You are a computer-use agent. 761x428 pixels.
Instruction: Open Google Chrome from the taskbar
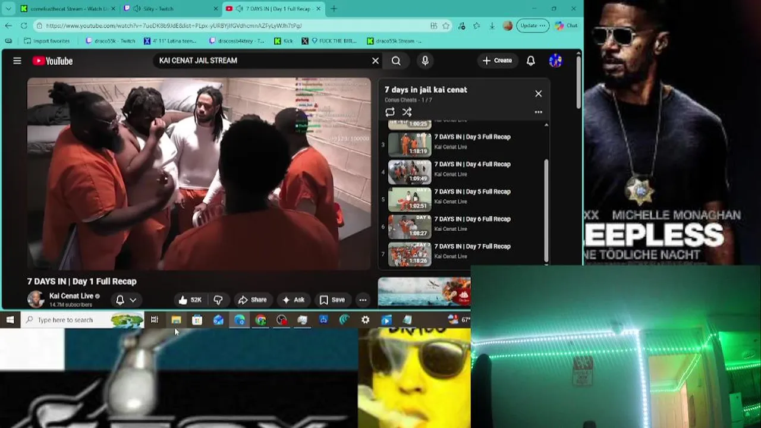260,320
